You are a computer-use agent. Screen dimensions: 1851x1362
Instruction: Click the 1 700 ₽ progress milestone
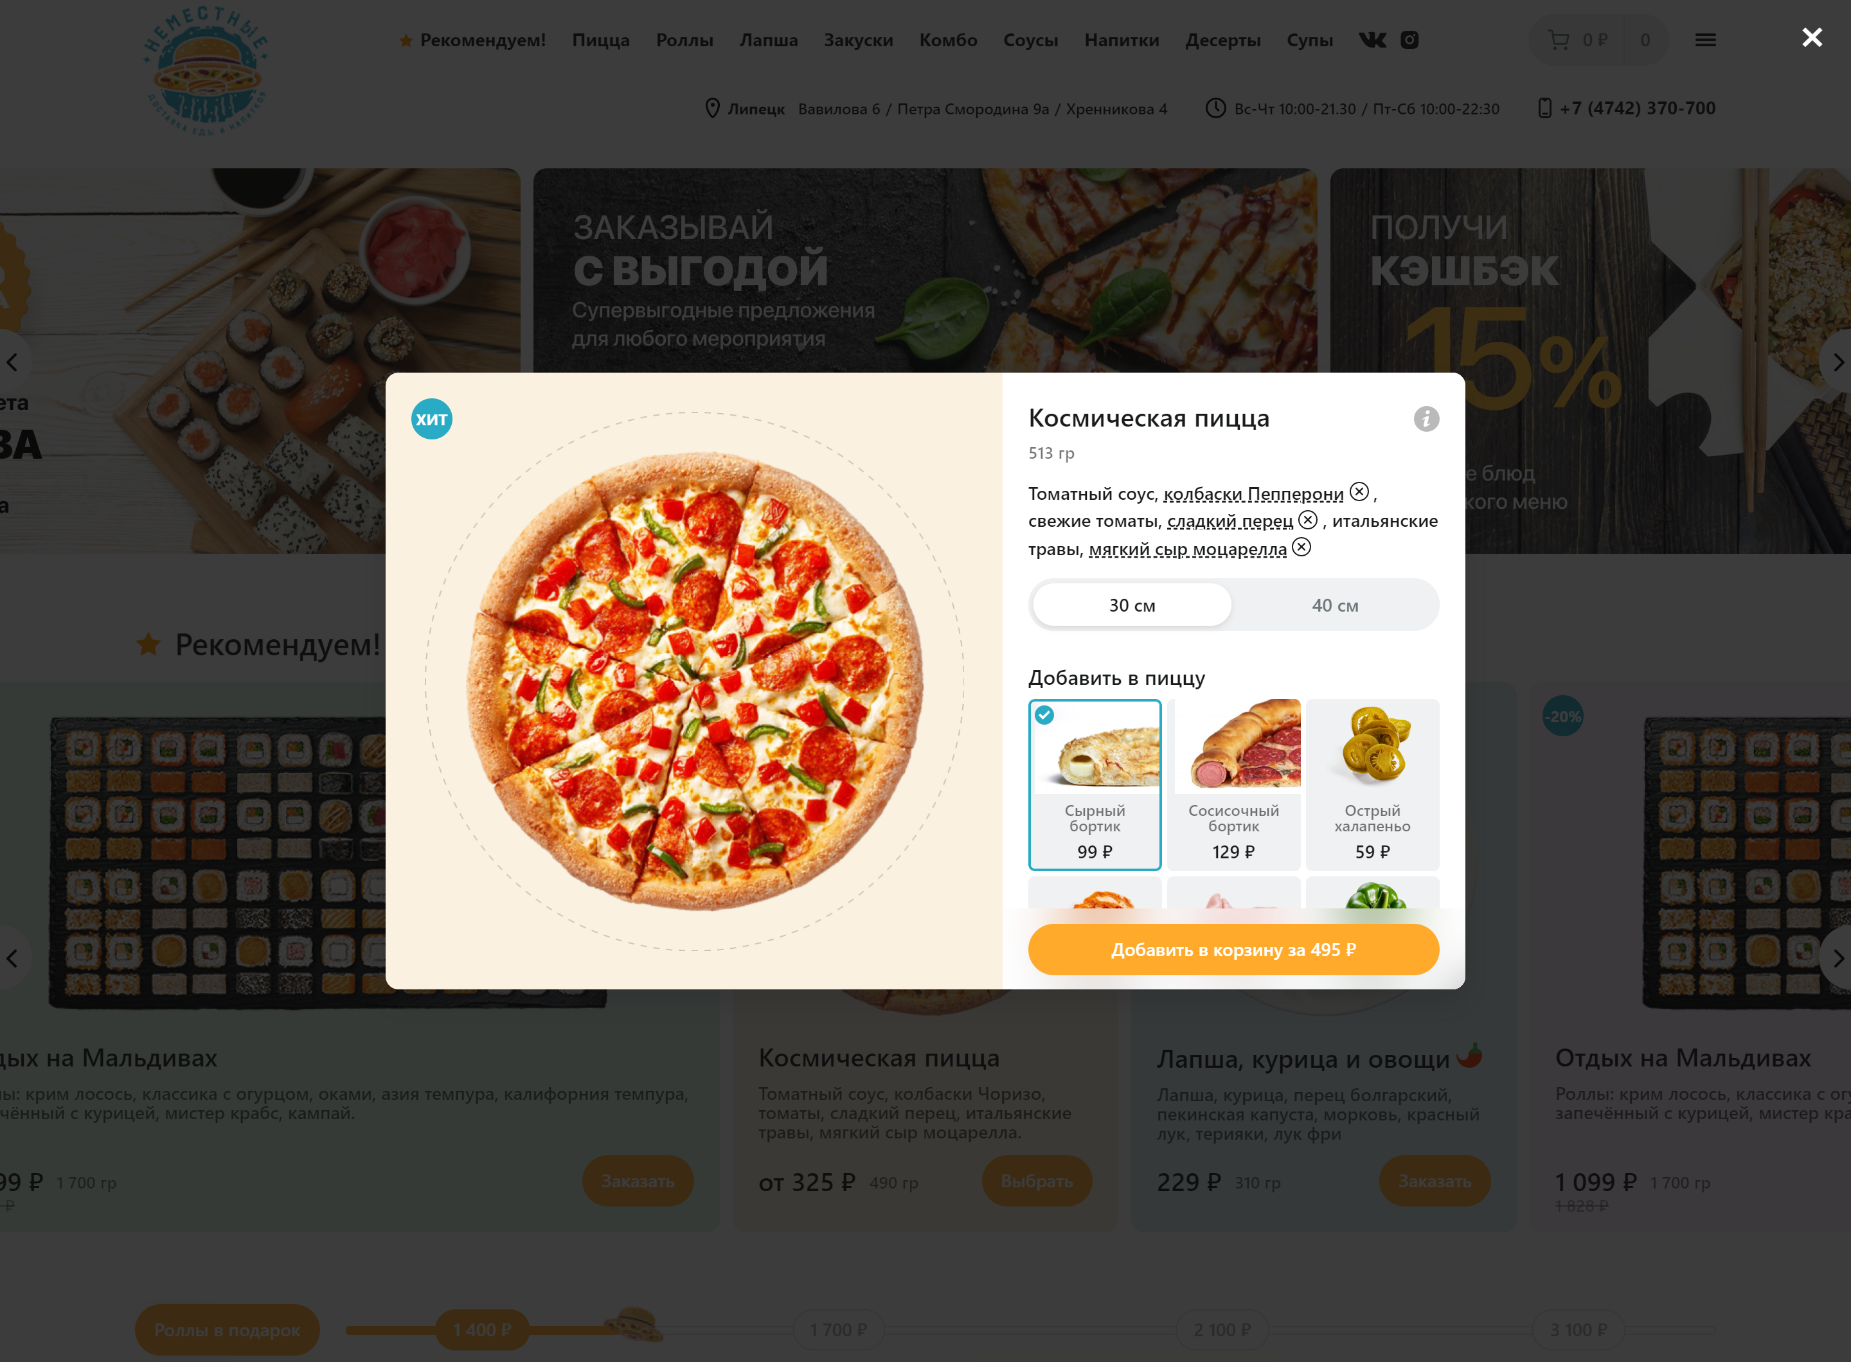[838, 1330]
